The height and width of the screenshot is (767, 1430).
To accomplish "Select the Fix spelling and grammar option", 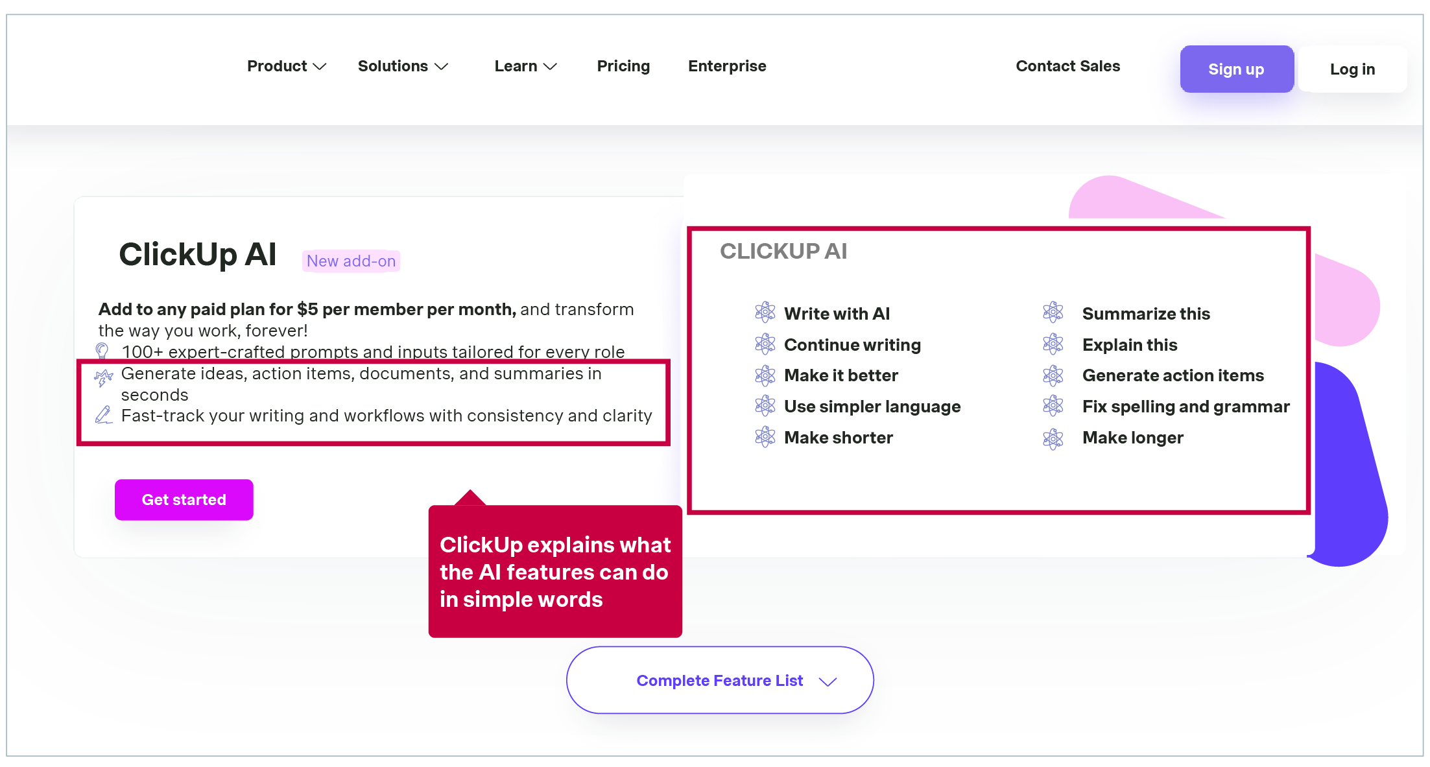I will tap(1186, 407).
